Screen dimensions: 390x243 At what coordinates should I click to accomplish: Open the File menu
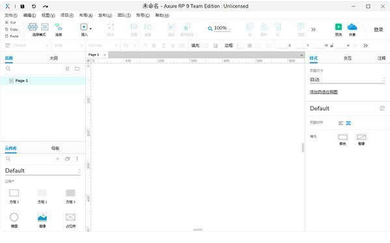(11, 15)
